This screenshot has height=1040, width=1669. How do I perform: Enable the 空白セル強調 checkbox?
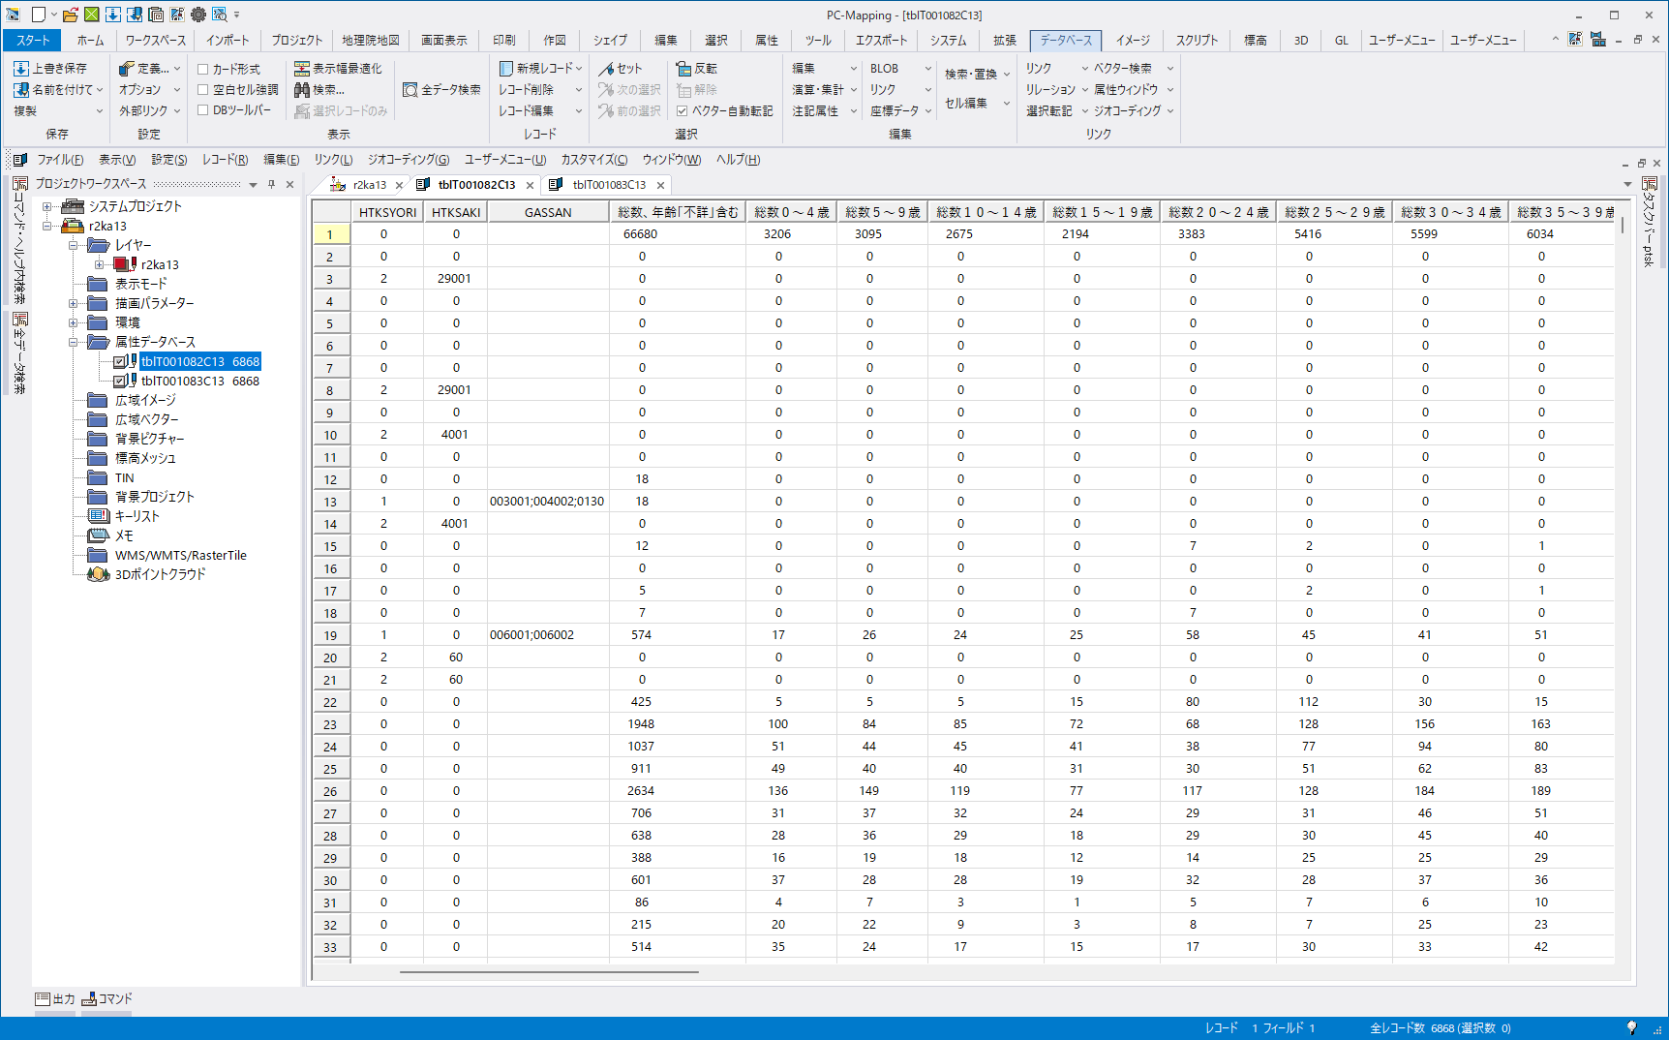[x=203, y=90]
